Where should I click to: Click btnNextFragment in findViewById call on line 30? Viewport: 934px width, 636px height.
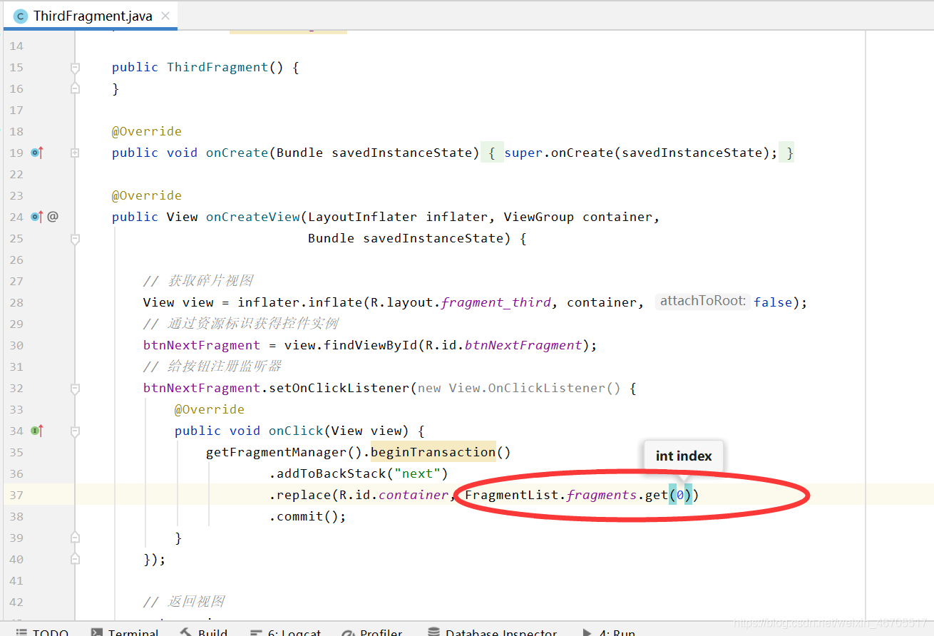523,345
